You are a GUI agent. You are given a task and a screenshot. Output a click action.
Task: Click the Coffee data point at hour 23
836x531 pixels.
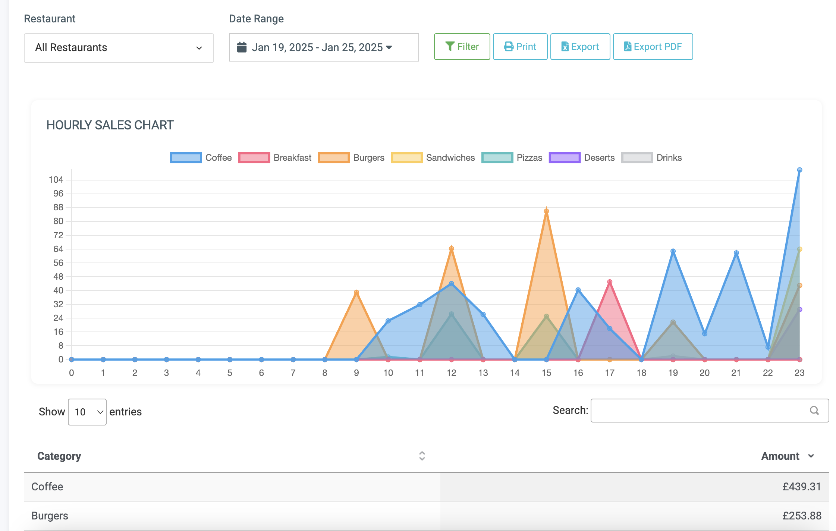tap(799, 170)
